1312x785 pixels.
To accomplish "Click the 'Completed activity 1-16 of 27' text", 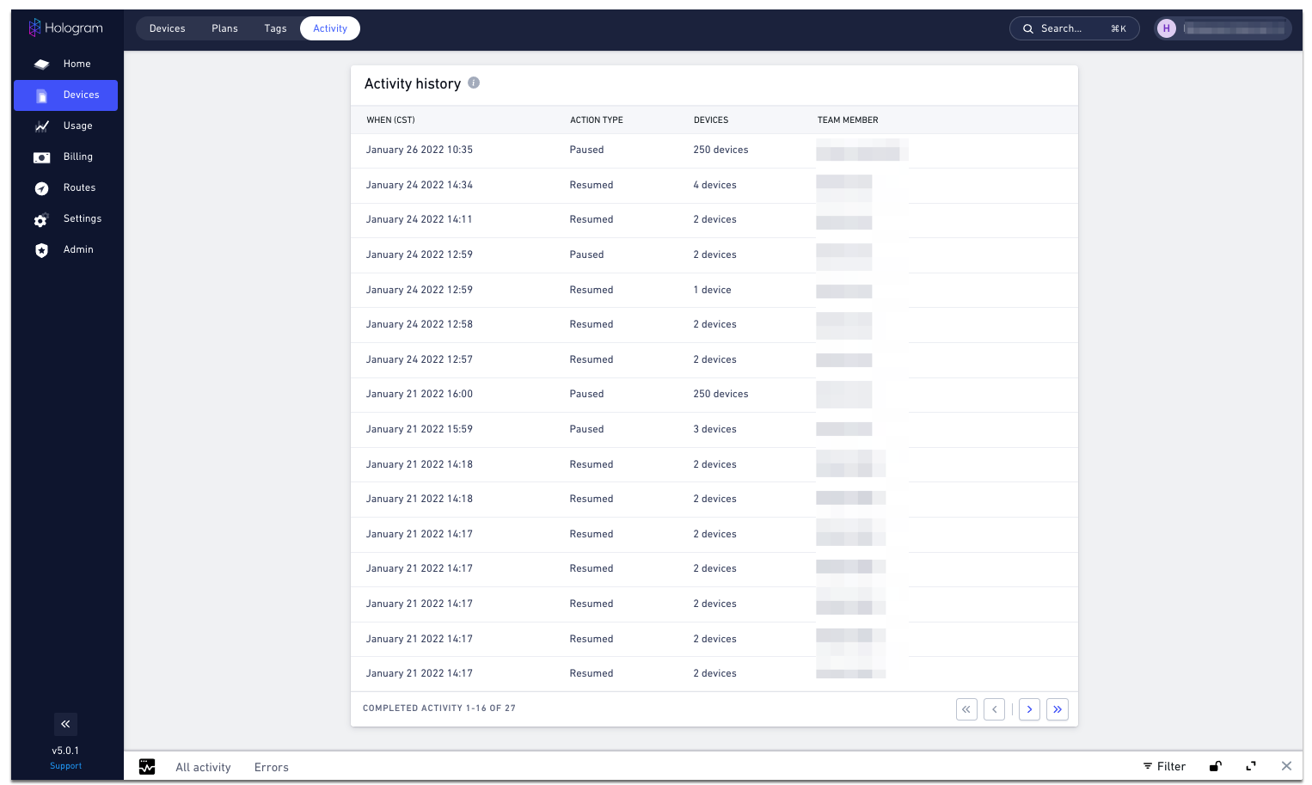I will 439,708.
